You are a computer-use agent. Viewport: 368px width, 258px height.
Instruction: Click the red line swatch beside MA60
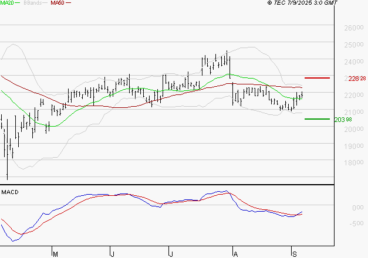(x=69, y=3)
